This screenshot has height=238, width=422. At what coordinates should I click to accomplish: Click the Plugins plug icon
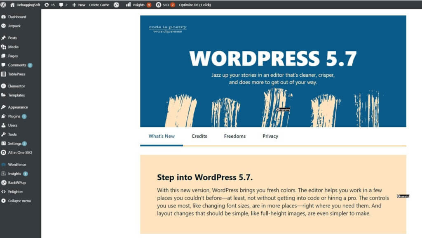[x=3, y=116]
